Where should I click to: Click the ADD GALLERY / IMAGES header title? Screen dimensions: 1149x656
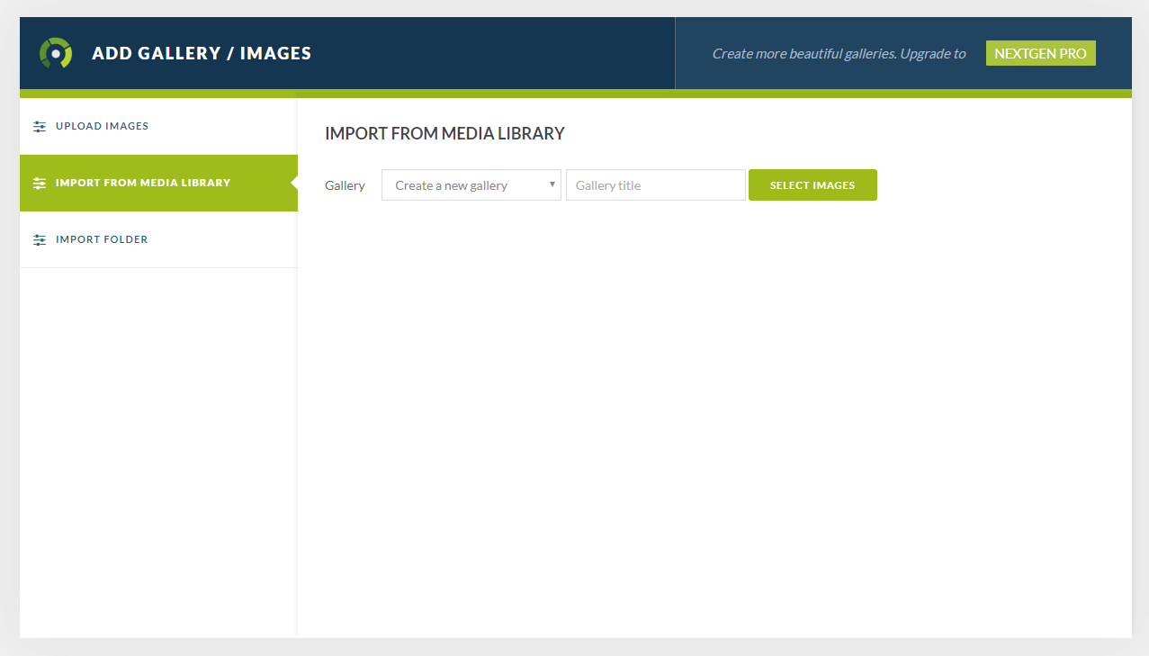[202, 53]
